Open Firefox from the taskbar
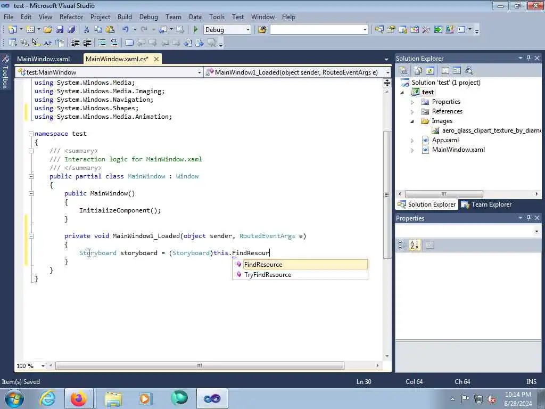This screenshot has width=545, height=409. click(79, 398)
